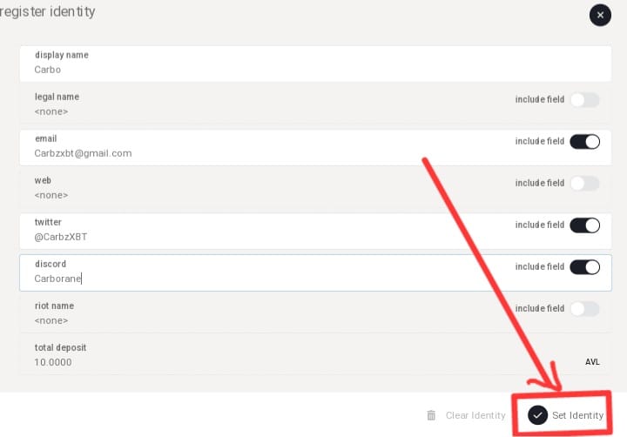This screenshot has width=627, height=437.
Task: Click the Set Identity button
Action: pos(565,415)
